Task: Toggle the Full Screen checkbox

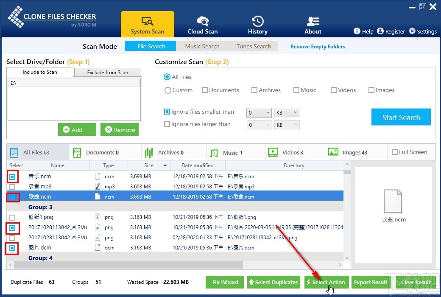Action: point(395,152)
